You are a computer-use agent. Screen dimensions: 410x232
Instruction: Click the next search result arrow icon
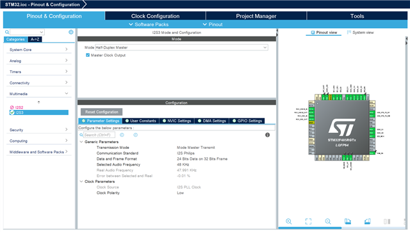(x=135, y=135)
